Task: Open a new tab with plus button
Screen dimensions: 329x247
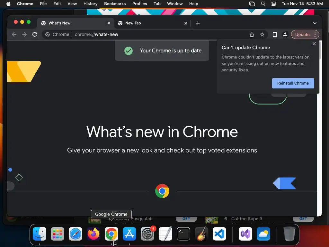Action: click(x=198, y=23)
